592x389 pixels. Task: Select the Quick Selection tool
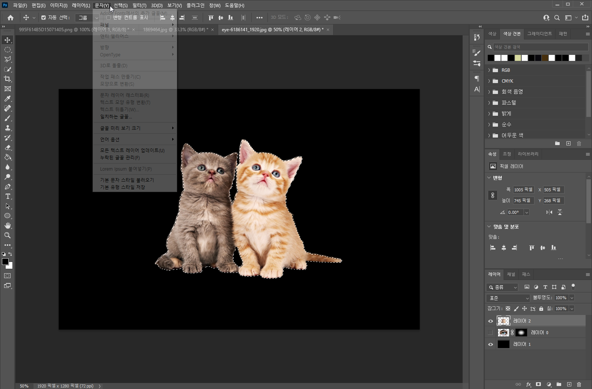[8, 69]
